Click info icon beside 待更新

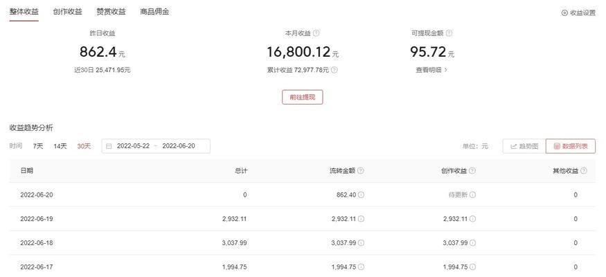472,195
